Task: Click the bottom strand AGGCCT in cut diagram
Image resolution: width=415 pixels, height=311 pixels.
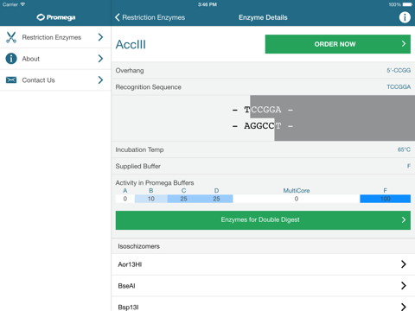Action: pyautogui.click(x=263, y=126)
